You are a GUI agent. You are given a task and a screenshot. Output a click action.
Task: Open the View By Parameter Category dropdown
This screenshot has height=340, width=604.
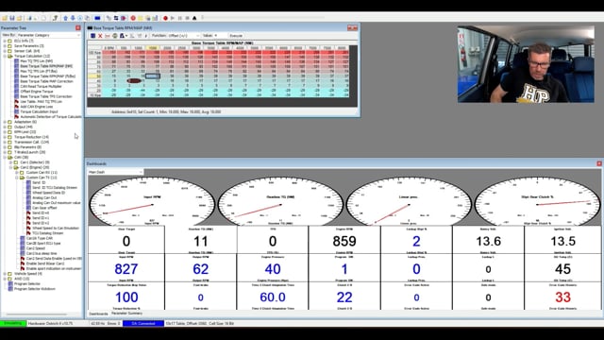pyautogui.click(x=48, y=35)
